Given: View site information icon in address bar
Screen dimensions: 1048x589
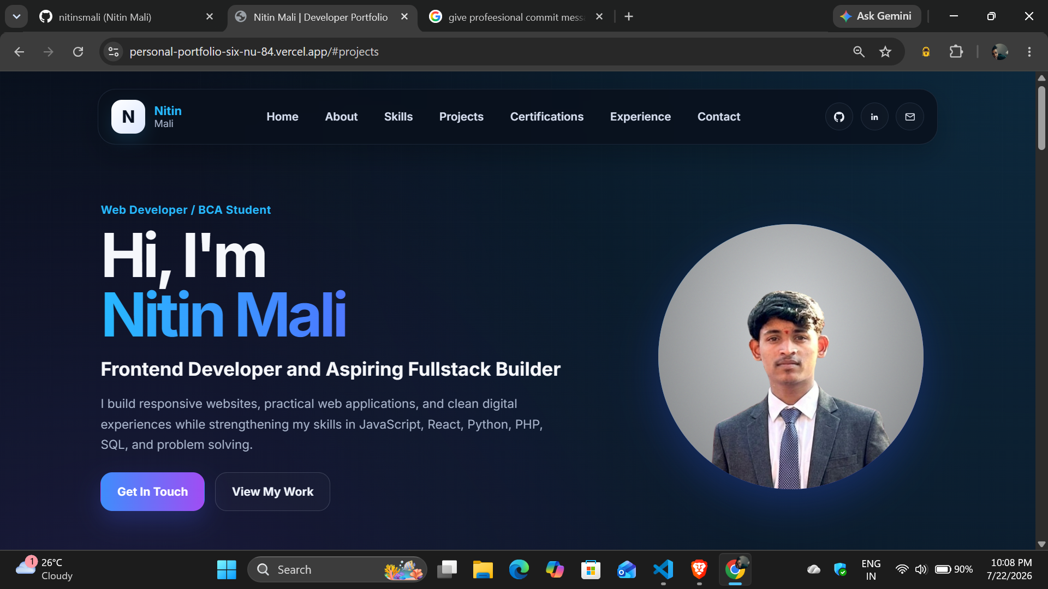Looking at the screenshot, I should pos(114,52).
